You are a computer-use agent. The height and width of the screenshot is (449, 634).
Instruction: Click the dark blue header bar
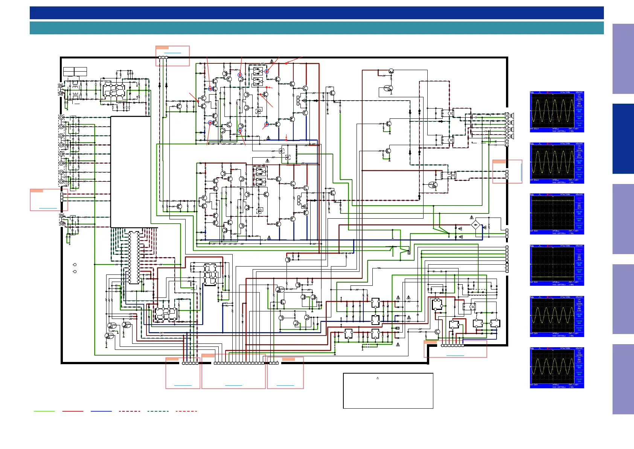tap(317, 13)
